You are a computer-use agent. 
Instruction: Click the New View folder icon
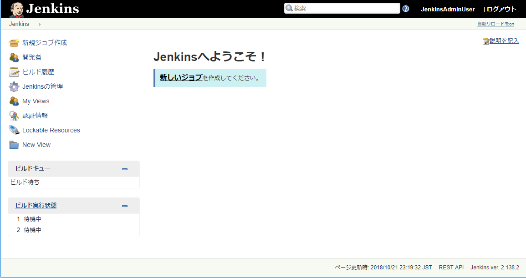14,145
